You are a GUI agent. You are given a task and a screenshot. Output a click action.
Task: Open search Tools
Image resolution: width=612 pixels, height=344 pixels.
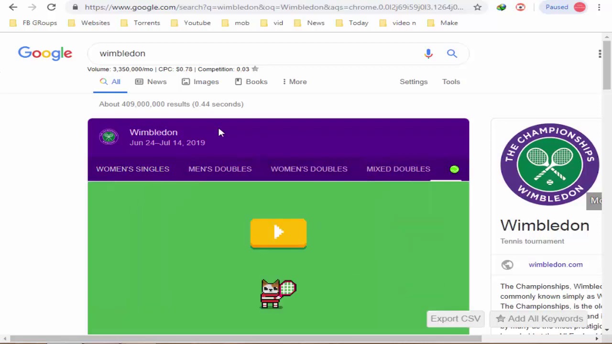pos(451,82)
